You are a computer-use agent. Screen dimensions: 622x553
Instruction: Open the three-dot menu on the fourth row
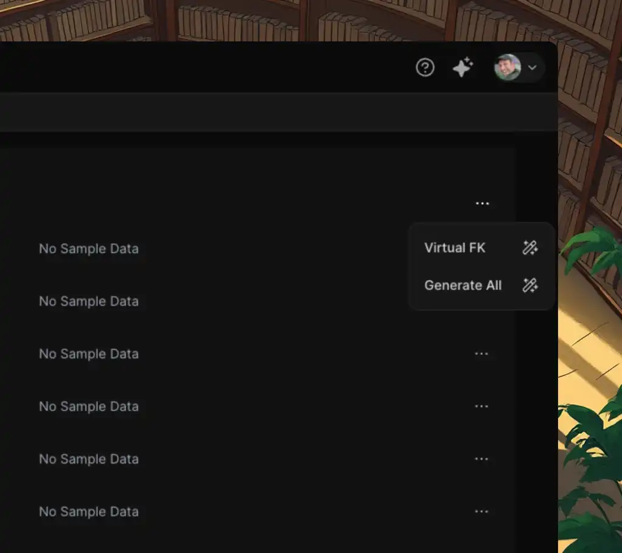(482, 407)
